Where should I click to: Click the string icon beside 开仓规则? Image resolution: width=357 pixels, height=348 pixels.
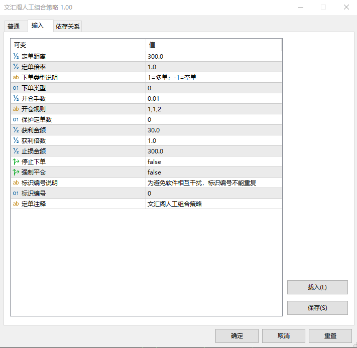point(16,109)
